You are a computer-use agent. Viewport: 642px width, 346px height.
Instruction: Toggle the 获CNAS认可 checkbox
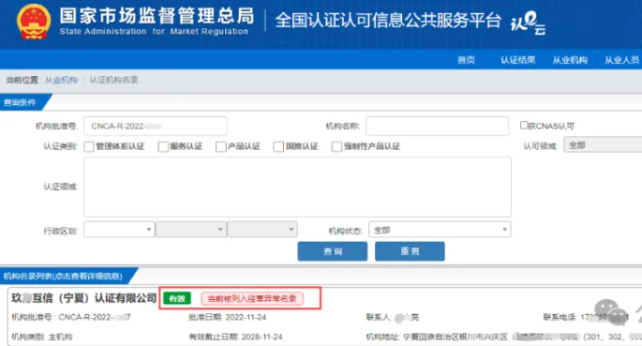524,126
